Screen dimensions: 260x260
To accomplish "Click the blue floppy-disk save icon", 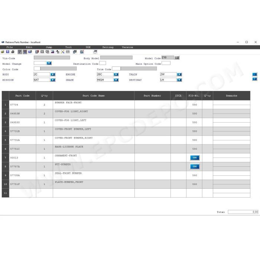I will (8, 52).
